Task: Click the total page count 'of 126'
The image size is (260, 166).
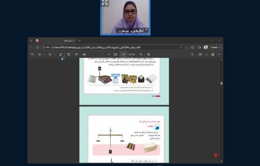Action: tap(132, 54)
